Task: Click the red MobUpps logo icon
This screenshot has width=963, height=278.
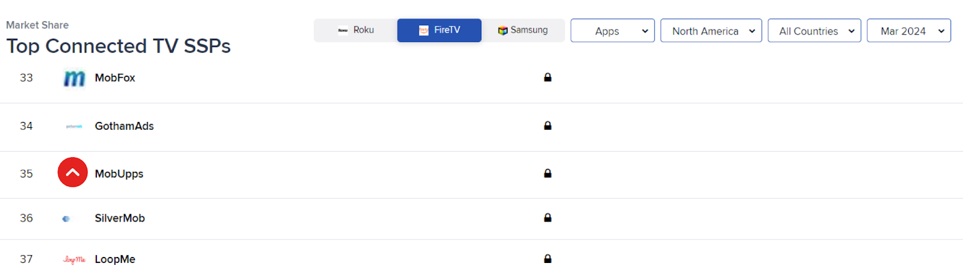Action: coord(73,172)
